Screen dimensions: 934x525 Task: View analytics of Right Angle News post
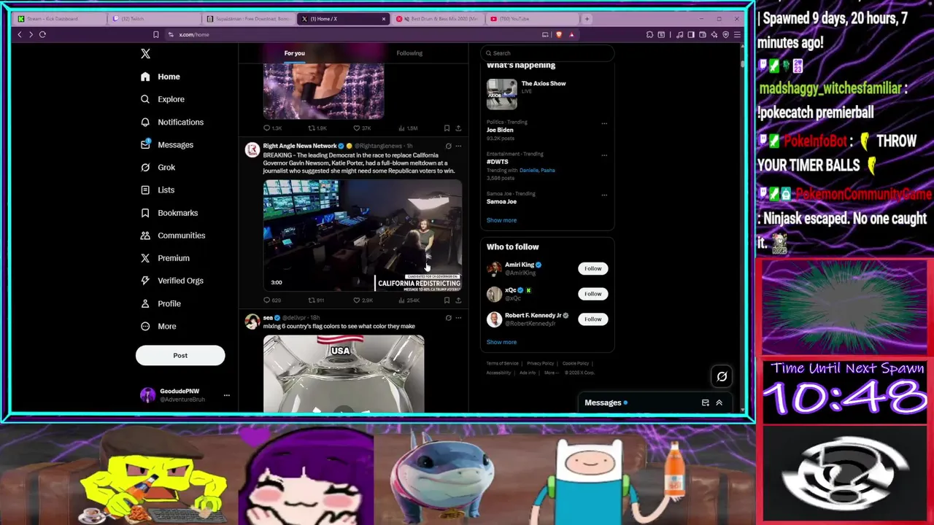pyautogui.click(x=409, y=300)
